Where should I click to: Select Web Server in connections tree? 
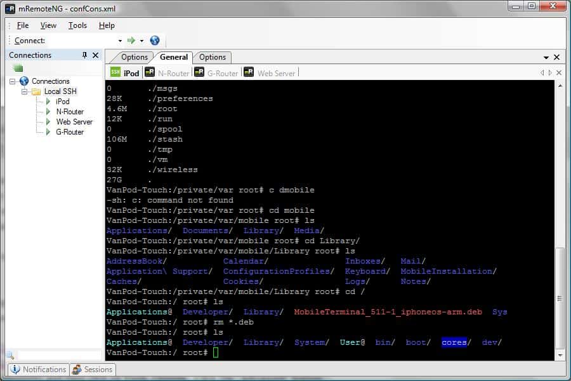click(74, 122)
